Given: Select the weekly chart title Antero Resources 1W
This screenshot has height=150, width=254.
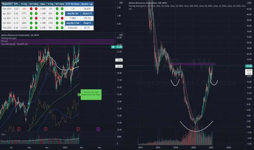Looking at the screenshot, I should pyautogui.click(x=148, y=3).
